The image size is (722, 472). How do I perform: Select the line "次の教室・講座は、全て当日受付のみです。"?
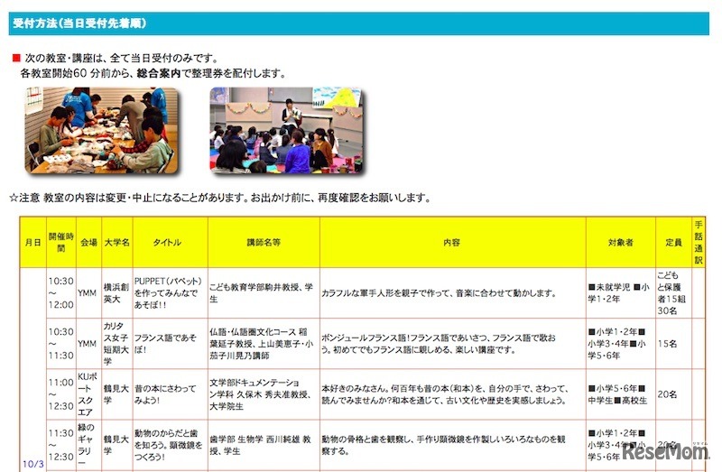(122, 58)
